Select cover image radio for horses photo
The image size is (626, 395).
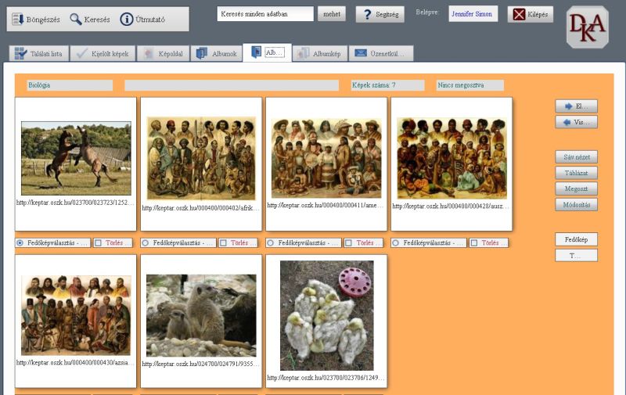tap(20, 243)
